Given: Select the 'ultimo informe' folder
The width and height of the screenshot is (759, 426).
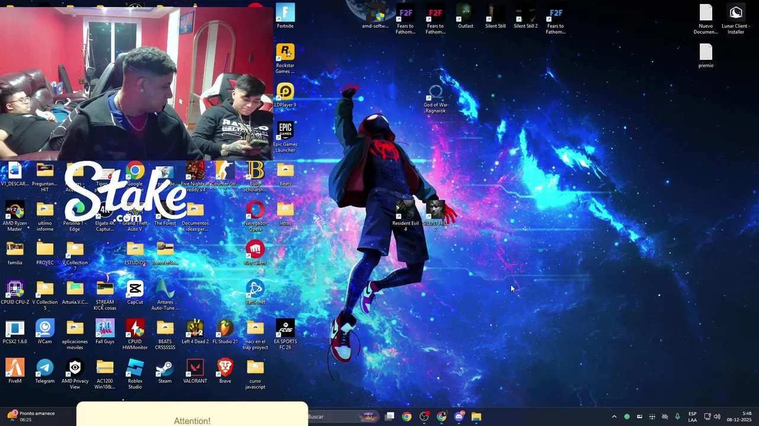Looking at the screenshot, I should [45, 217].
